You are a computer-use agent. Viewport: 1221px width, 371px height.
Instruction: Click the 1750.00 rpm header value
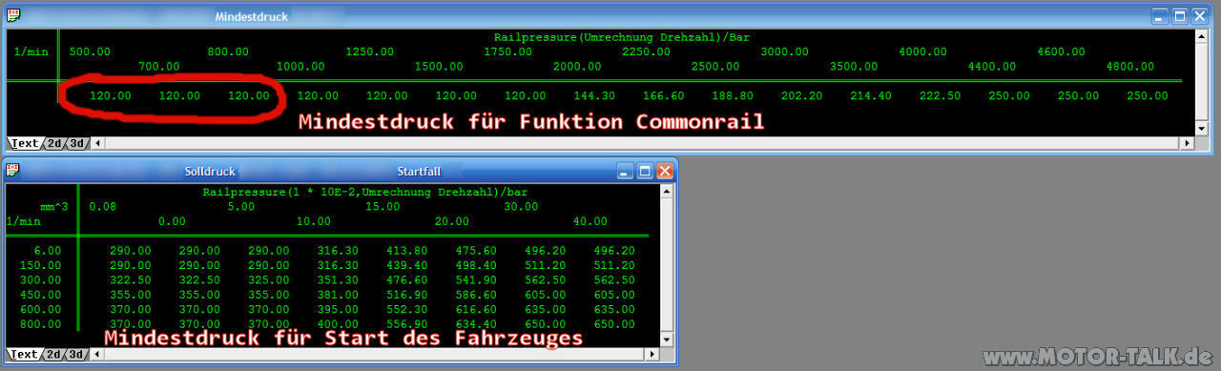[507, 52]
